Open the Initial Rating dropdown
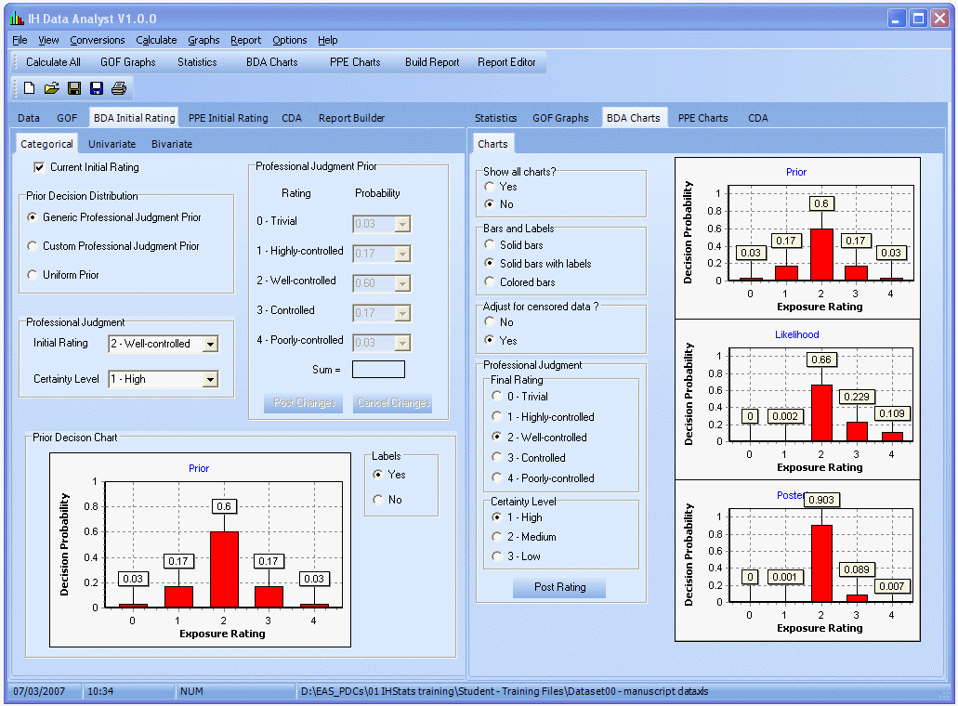Screen dimensions: 958x706 click(209, 344)
